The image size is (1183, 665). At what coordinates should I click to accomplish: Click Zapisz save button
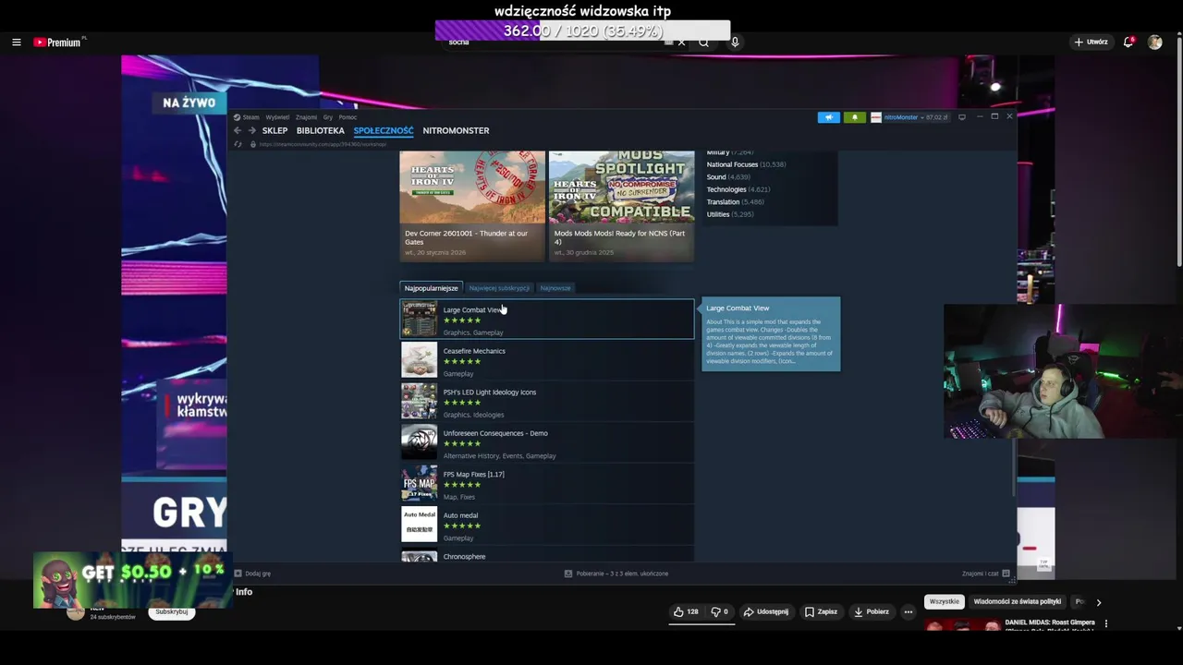pyautogui.click(x=821, y=611)
